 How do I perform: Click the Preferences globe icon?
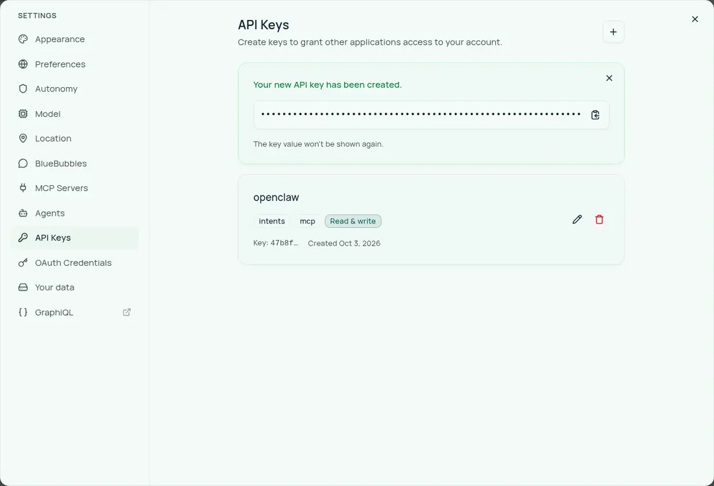pyautogui.click(x=23, y=64)
